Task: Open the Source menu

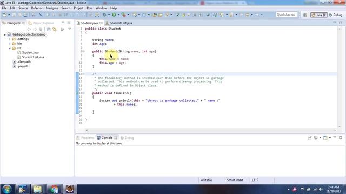Action: tap(23, 8)
